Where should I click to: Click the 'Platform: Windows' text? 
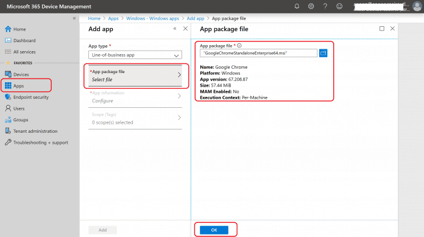coord(220,73)
